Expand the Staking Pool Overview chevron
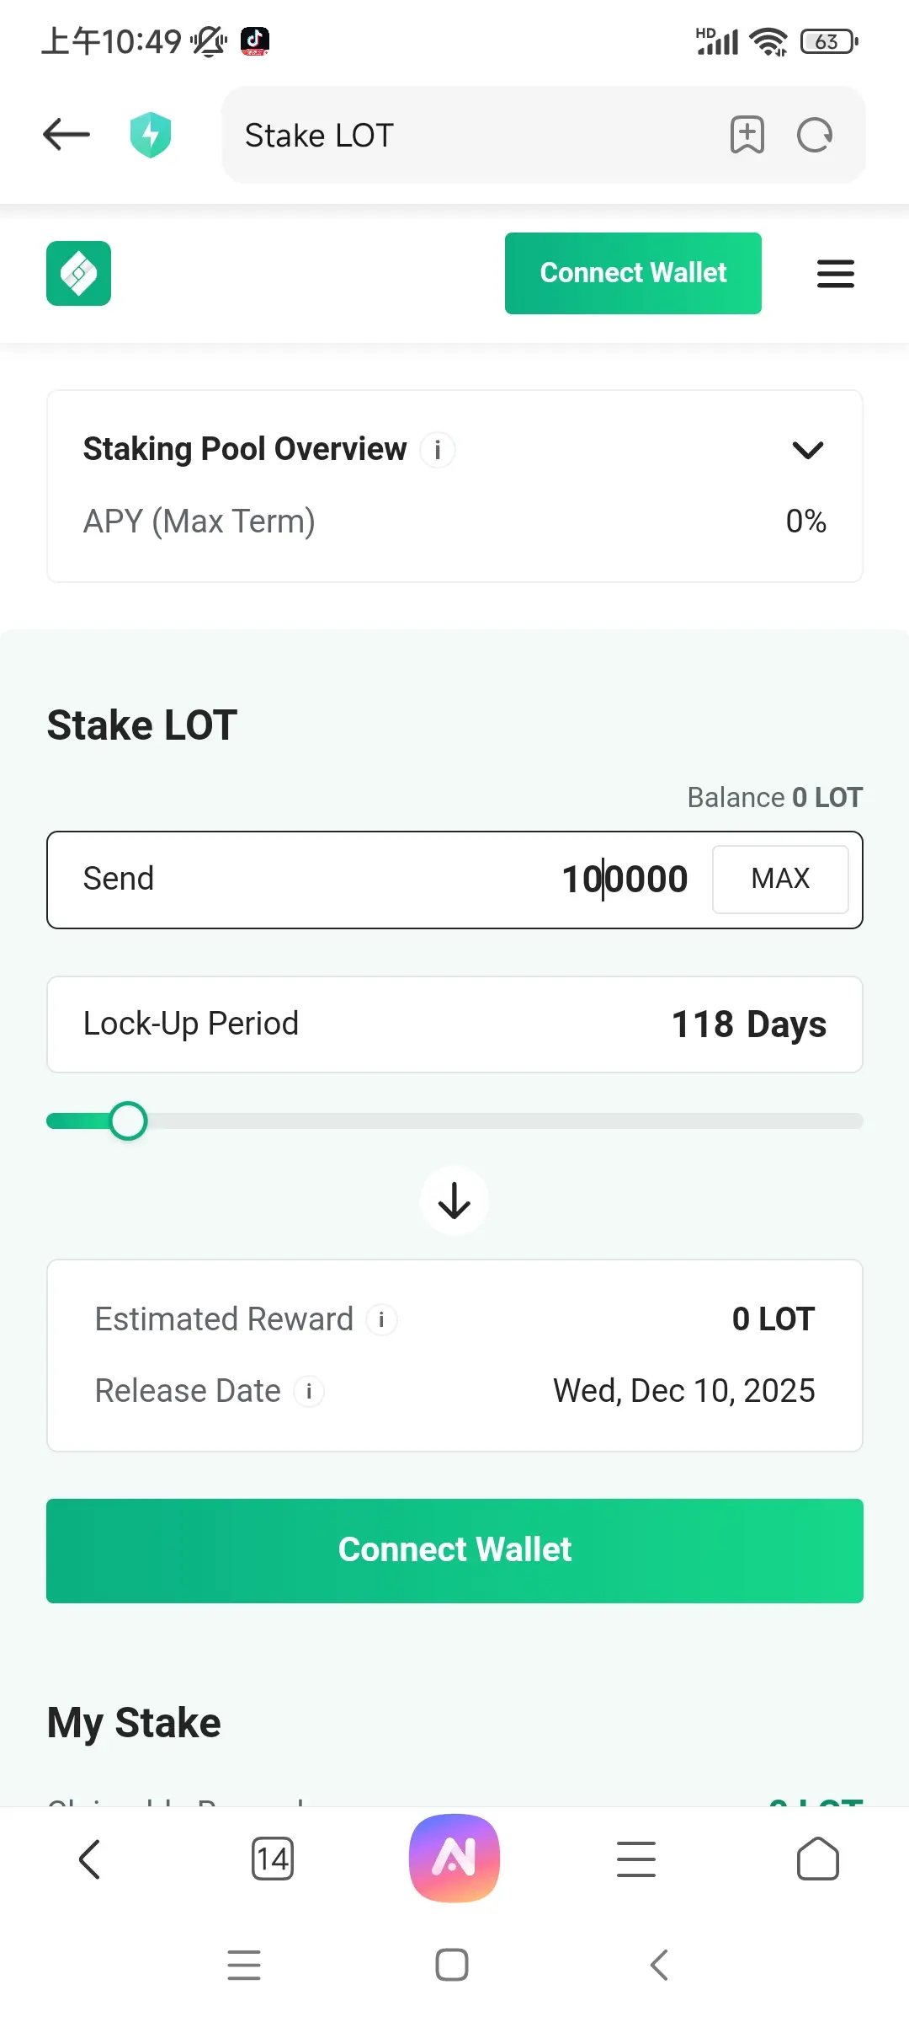Screen dimensions: 909x2022 pos(808,450)
